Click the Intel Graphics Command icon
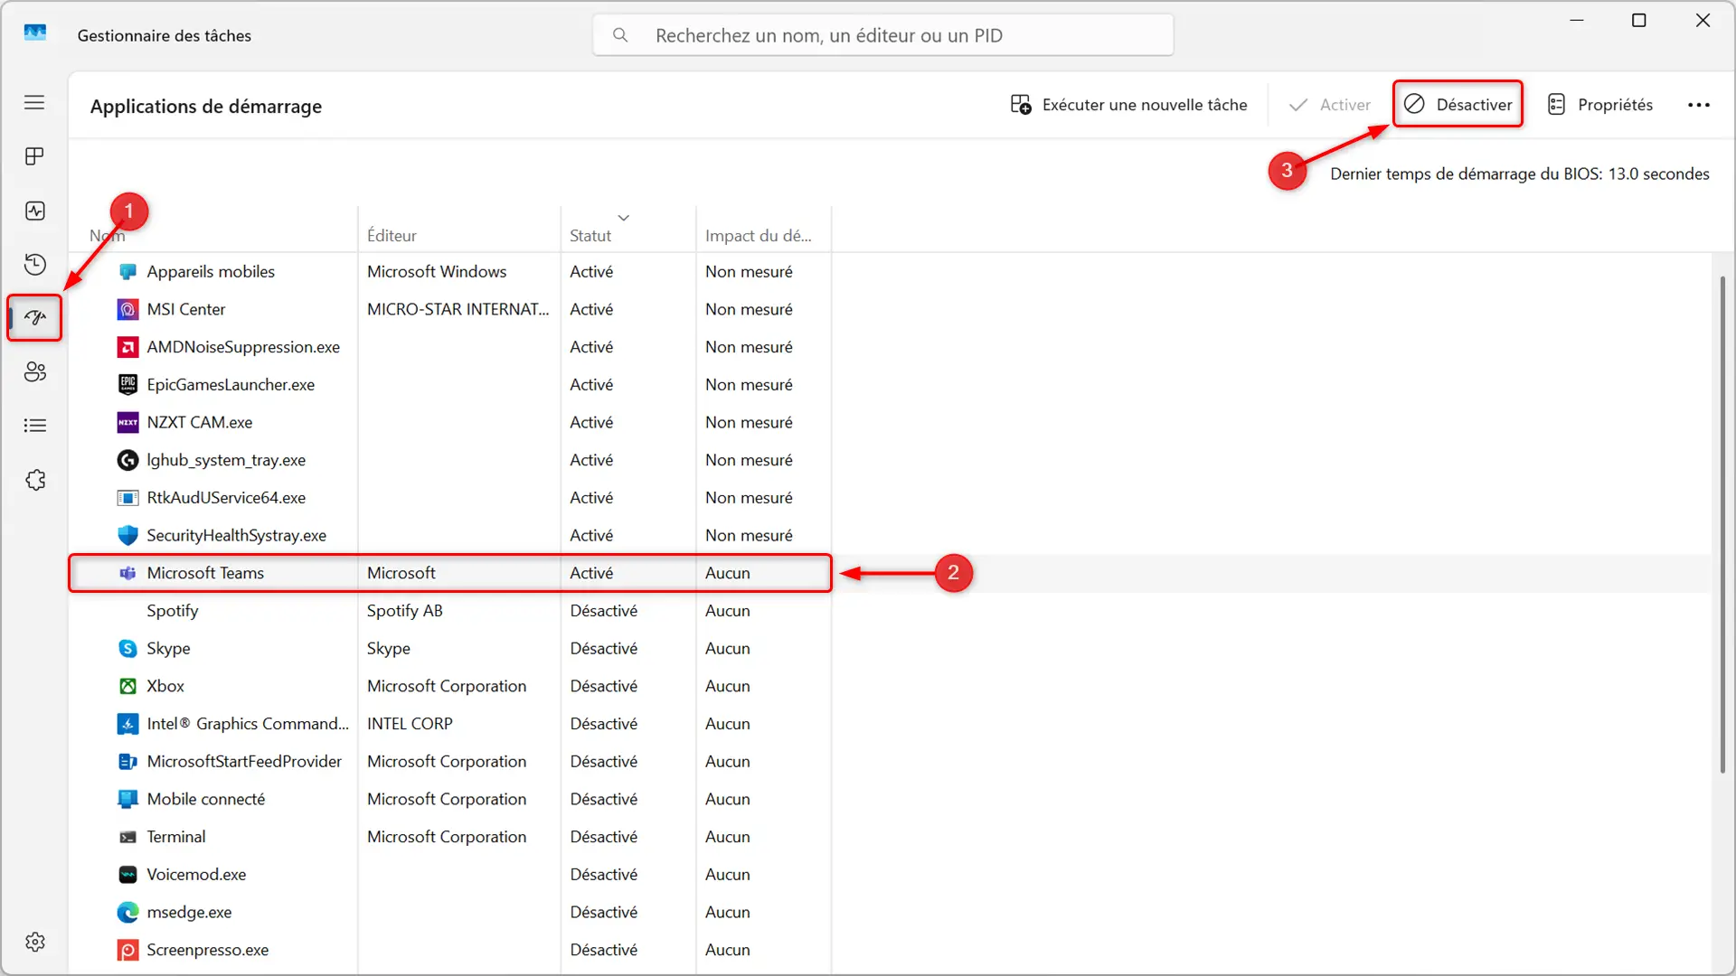 coord(128,724)
